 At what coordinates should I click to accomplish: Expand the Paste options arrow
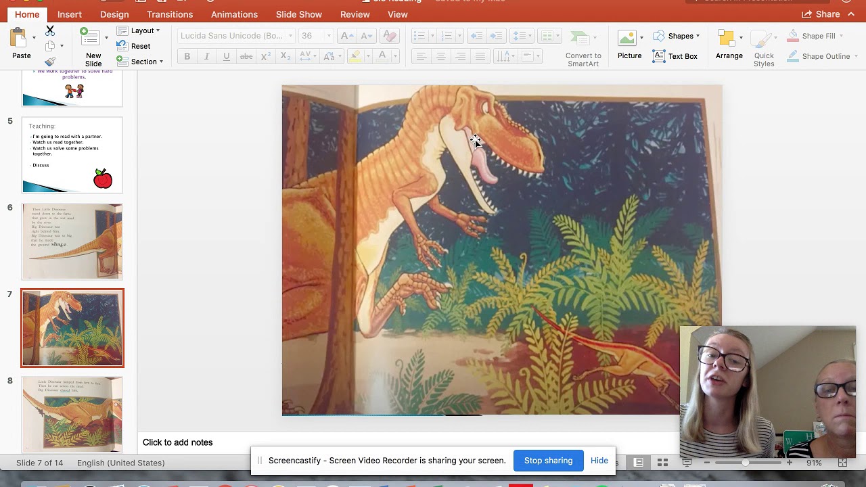click(34, 38)
